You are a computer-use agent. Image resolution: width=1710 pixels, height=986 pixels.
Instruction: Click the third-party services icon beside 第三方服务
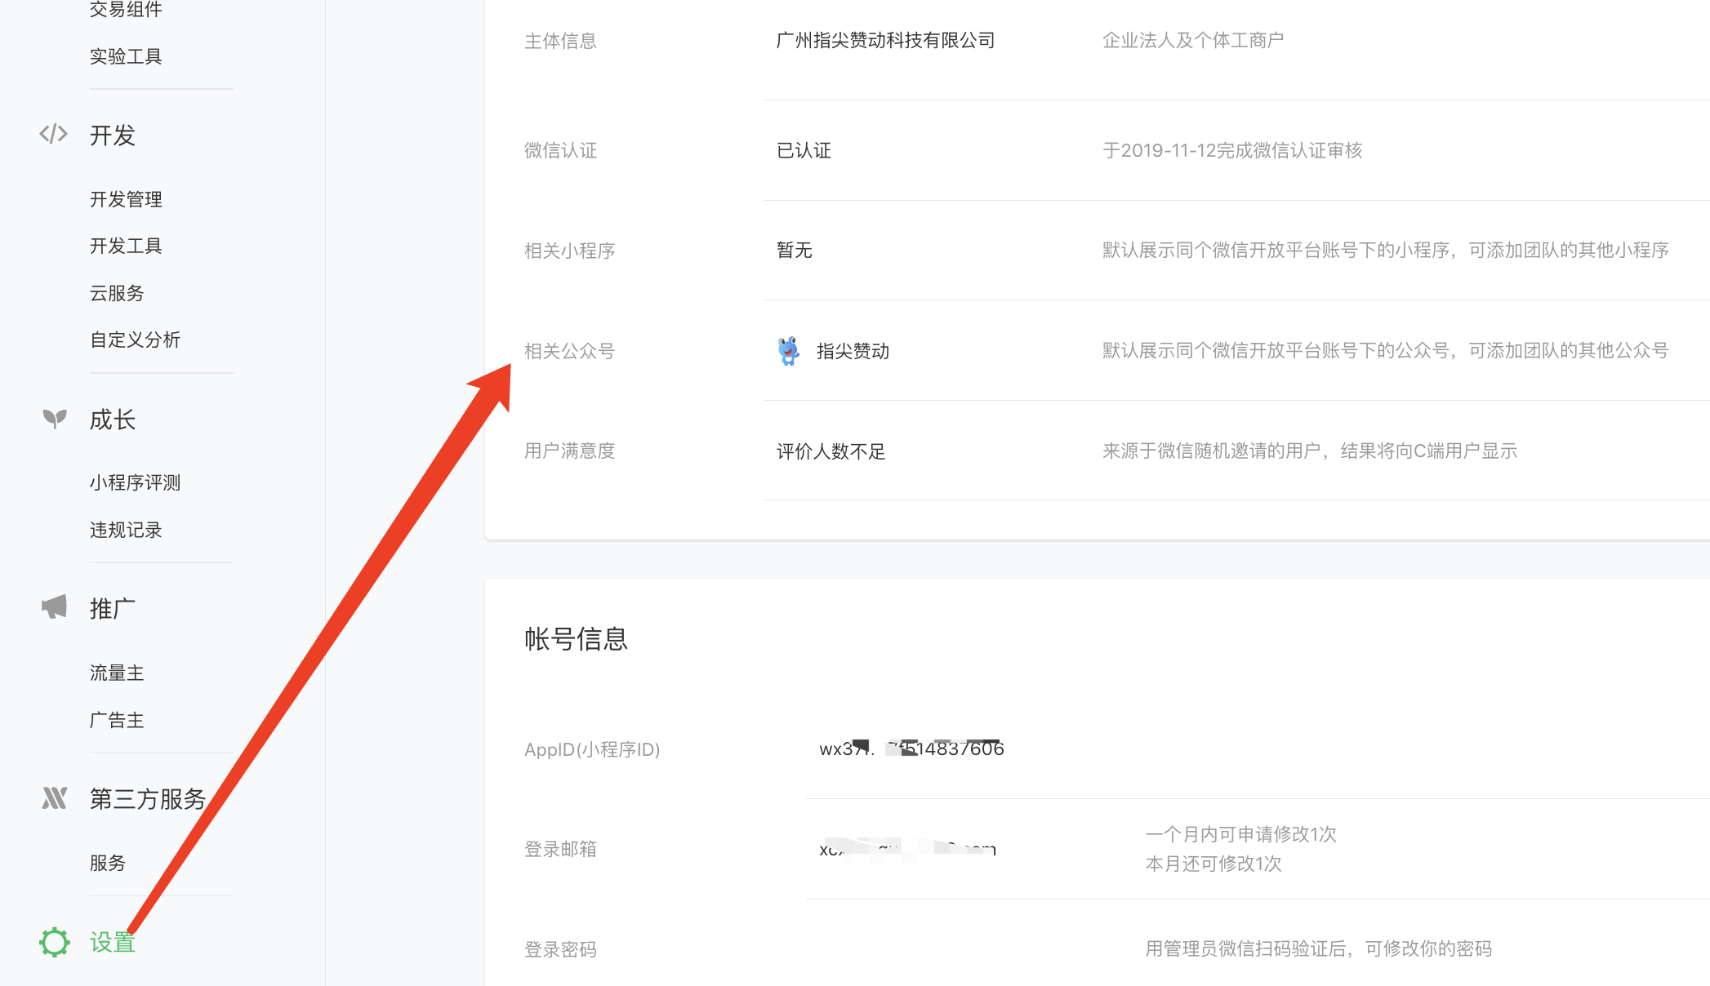coord(54,797)
